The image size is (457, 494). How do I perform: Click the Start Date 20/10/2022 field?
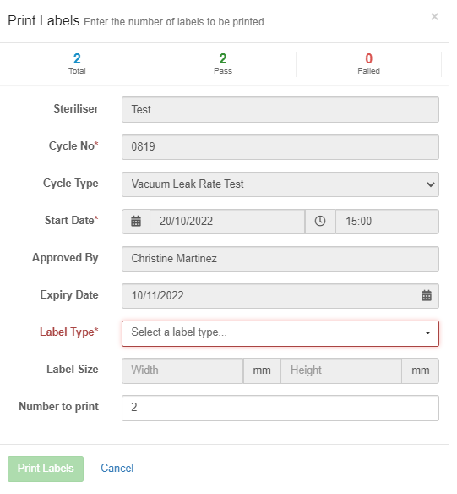coord(227,222)
